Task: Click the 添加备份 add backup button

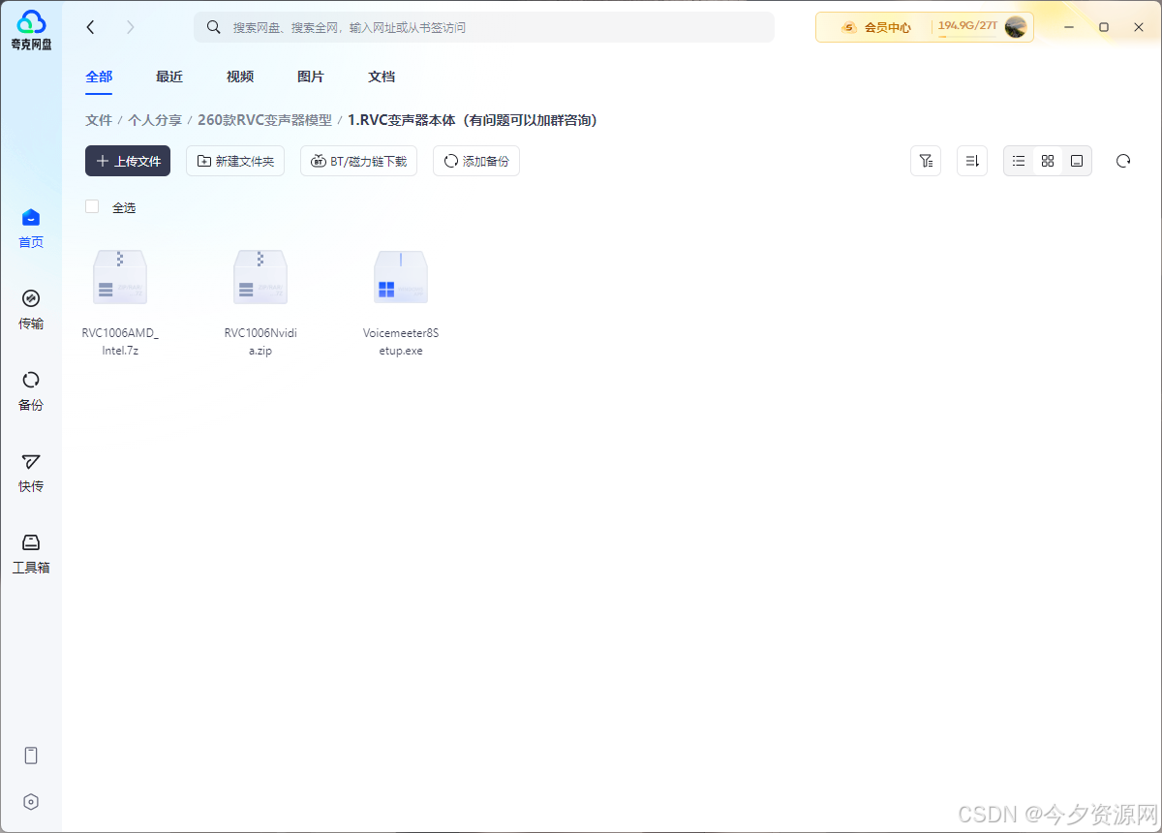Action: point(476,161)
